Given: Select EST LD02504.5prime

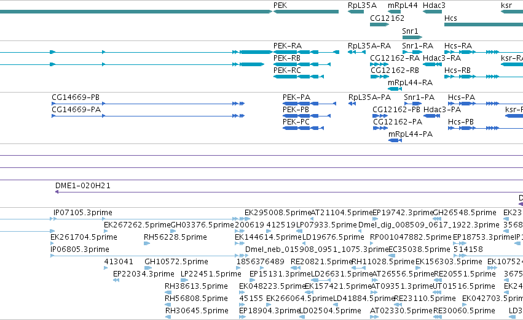Looking at the screenshot, I should pos(330,311).
